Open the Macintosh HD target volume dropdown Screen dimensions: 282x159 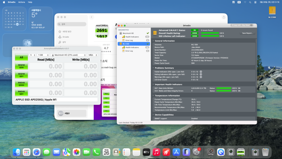(68, 55)
